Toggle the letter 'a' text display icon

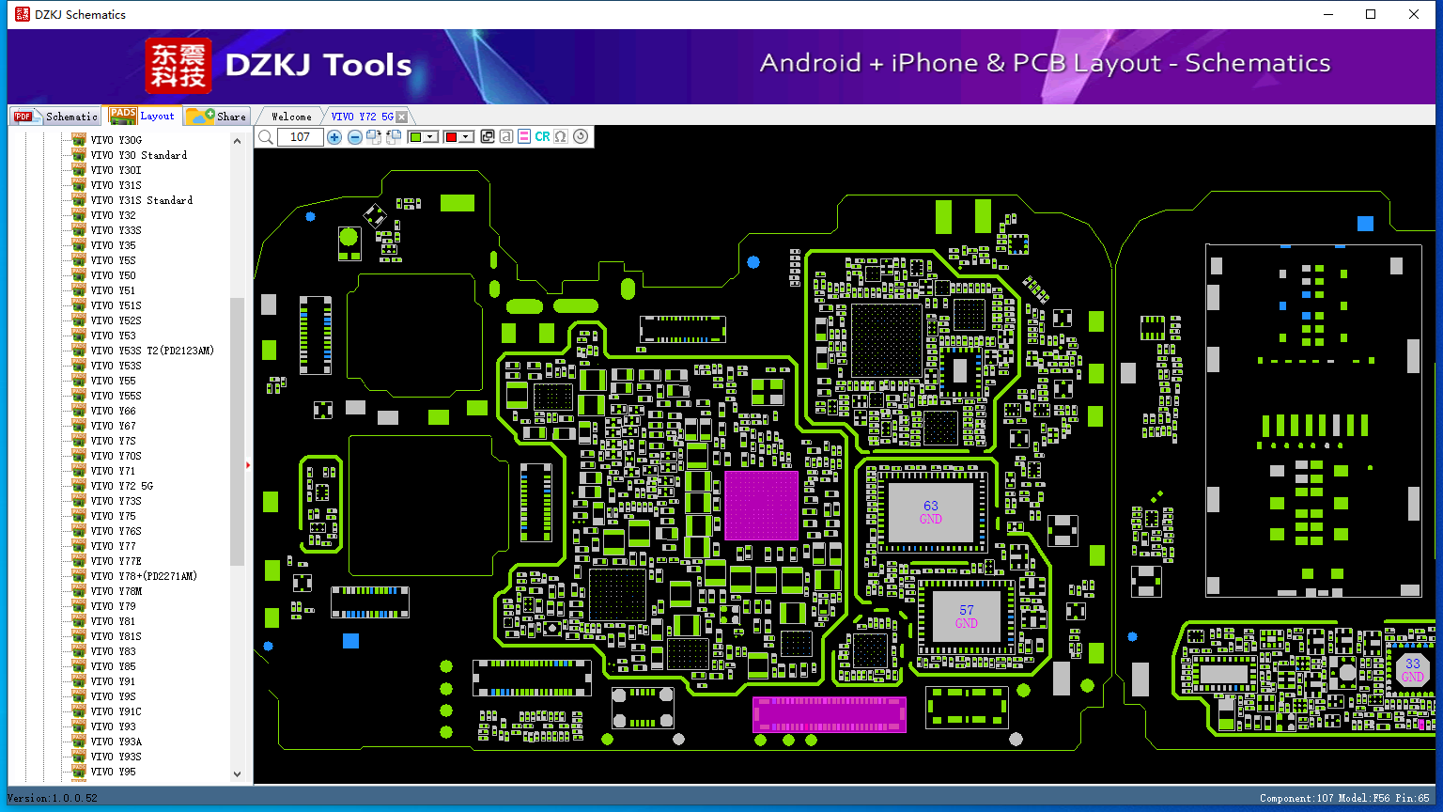click(x=506, y=137)
